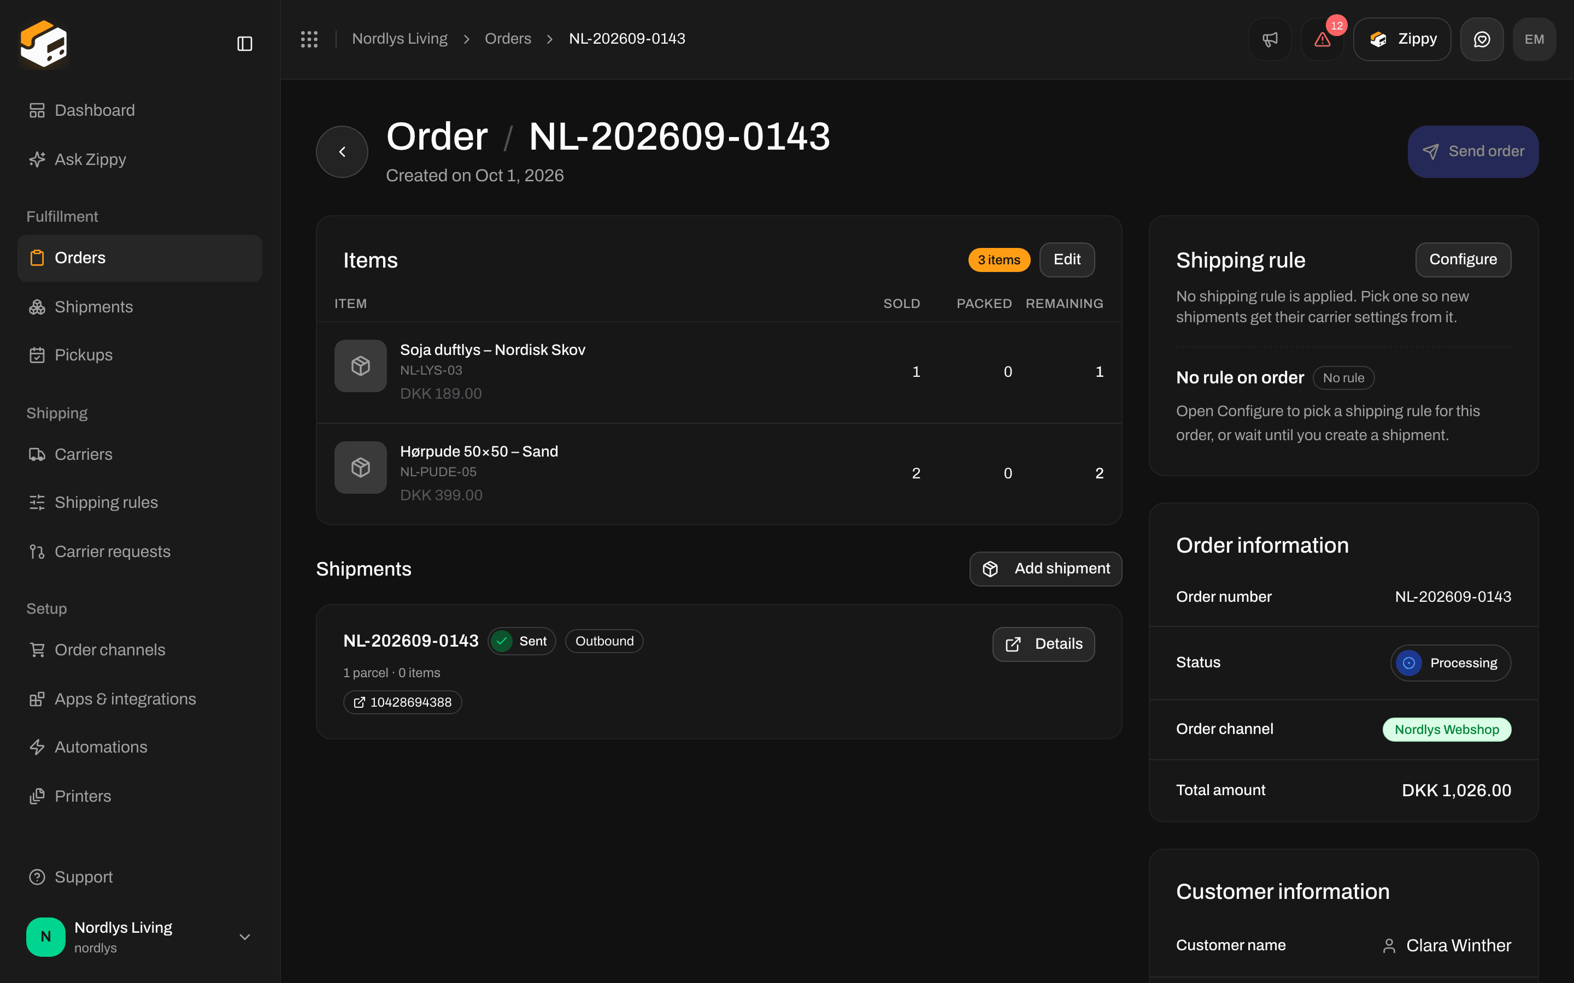
Task: Open Printers in the sidebar
Action: pos(140,796)
